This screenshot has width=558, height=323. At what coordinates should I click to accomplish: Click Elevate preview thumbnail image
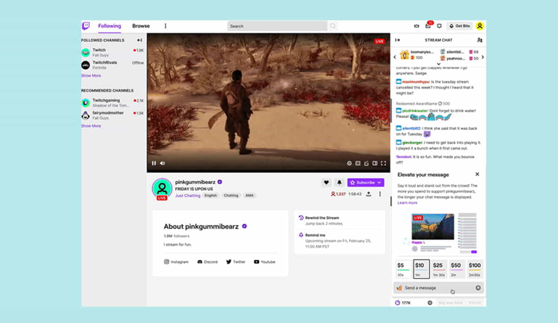433,227
